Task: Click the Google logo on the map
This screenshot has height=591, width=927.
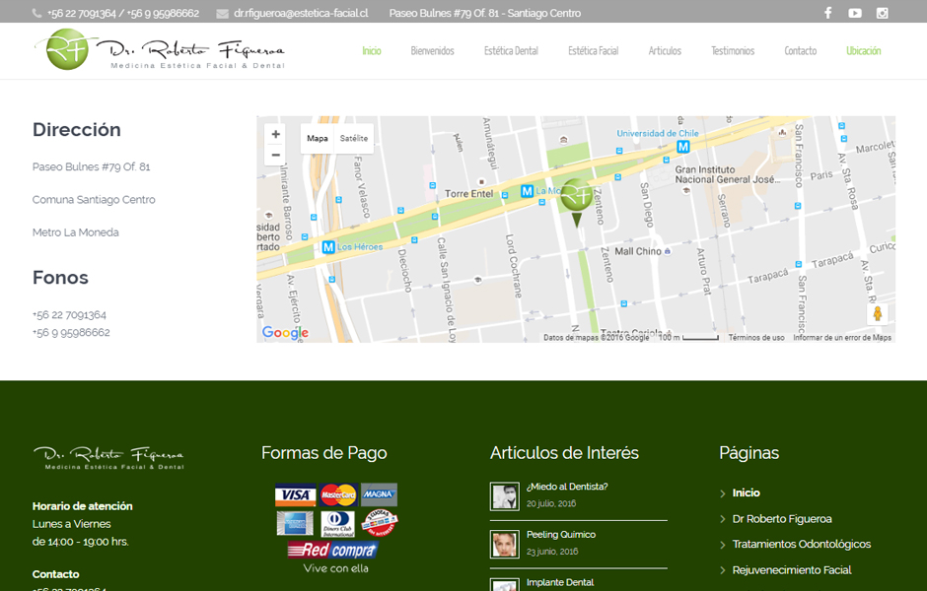Action: [x=285, y=333]
